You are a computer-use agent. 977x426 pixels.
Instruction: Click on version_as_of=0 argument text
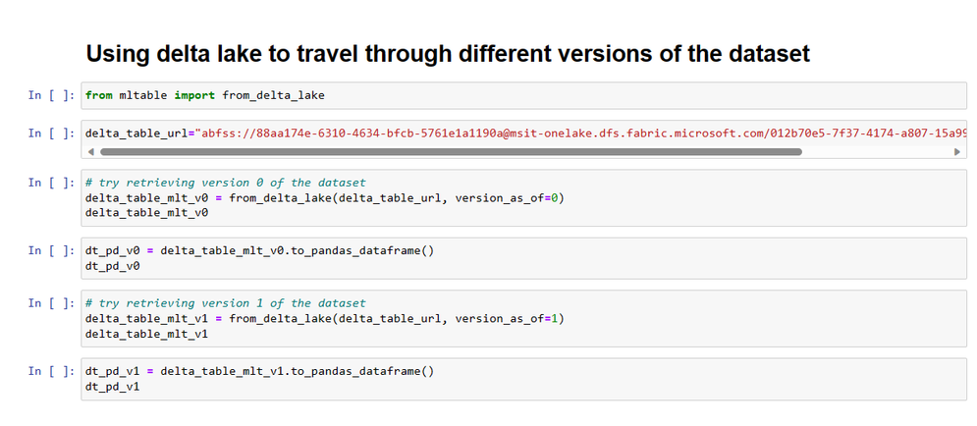[x=507, y=198]
